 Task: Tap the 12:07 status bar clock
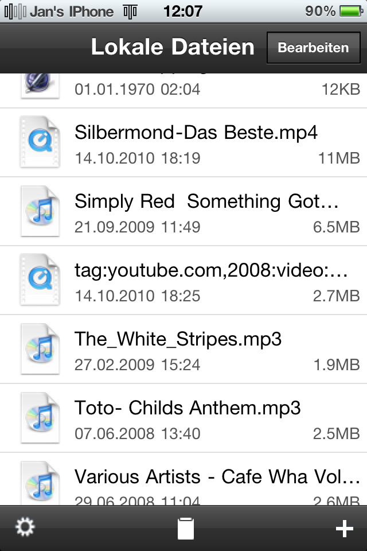[x=183, y=11]
